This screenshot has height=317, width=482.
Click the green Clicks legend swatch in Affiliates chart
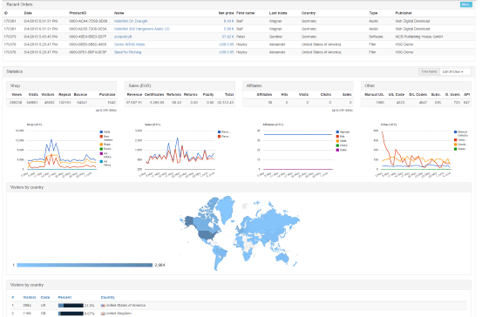(x=337, y=145)
